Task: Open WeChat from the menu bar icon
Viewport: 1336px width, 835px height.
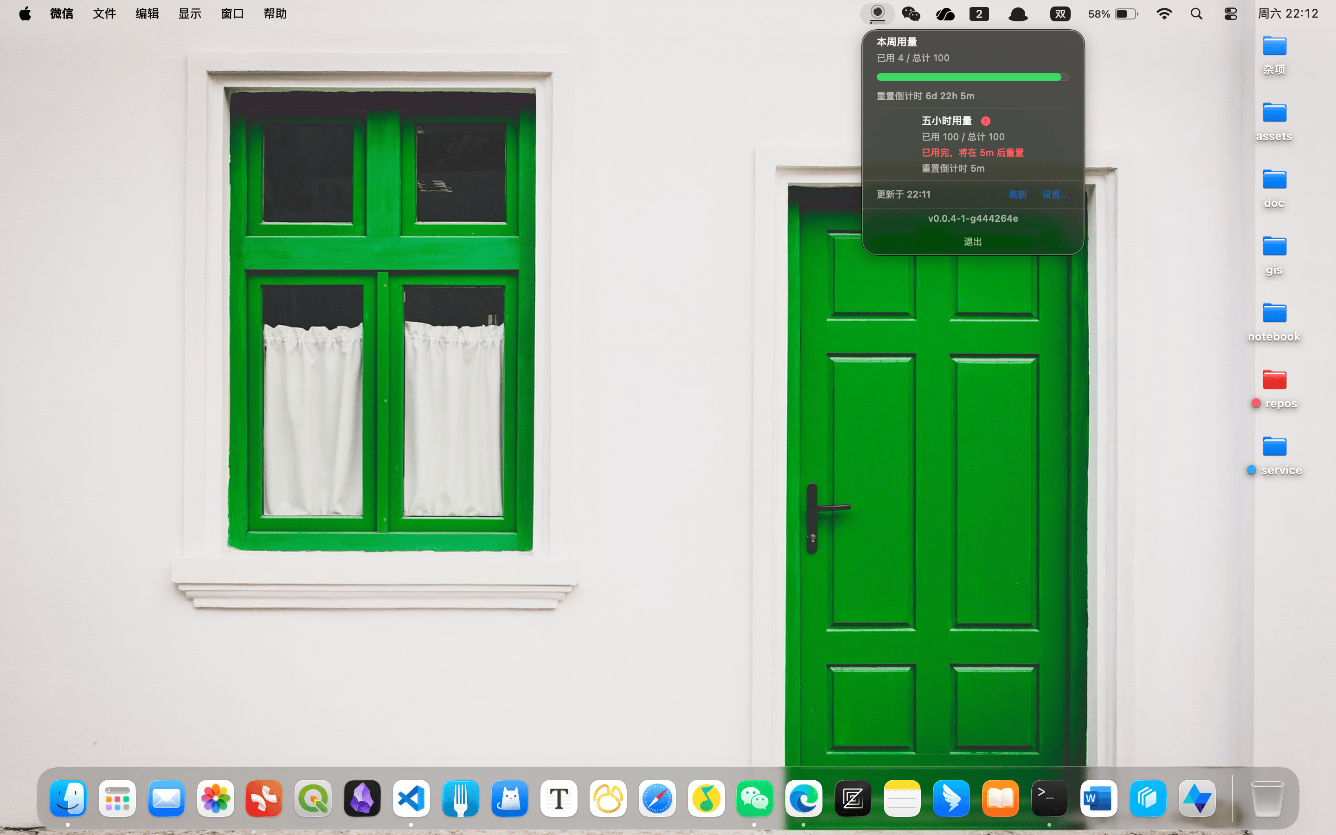Action: (x=910, y=13)
